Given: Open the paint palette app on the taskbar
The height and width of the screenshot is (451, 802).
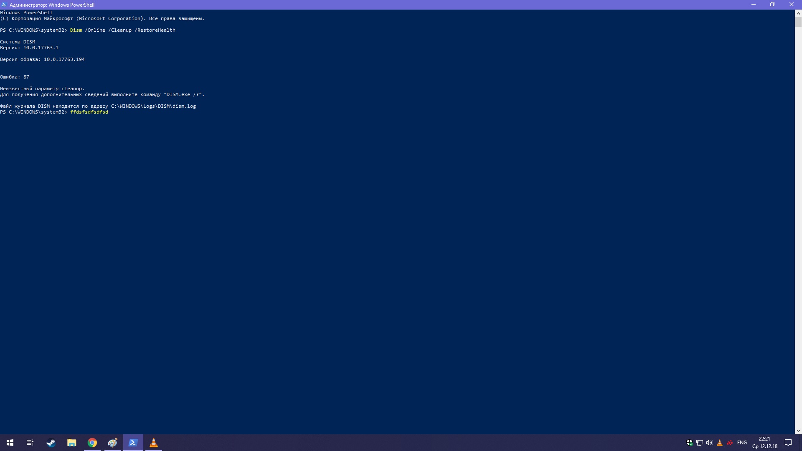Looking at the screenshot, I should [113, 443].
